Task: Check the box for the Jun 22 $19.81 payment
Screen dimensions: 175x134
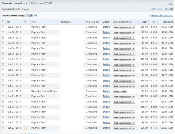Action: pos(3,107)
